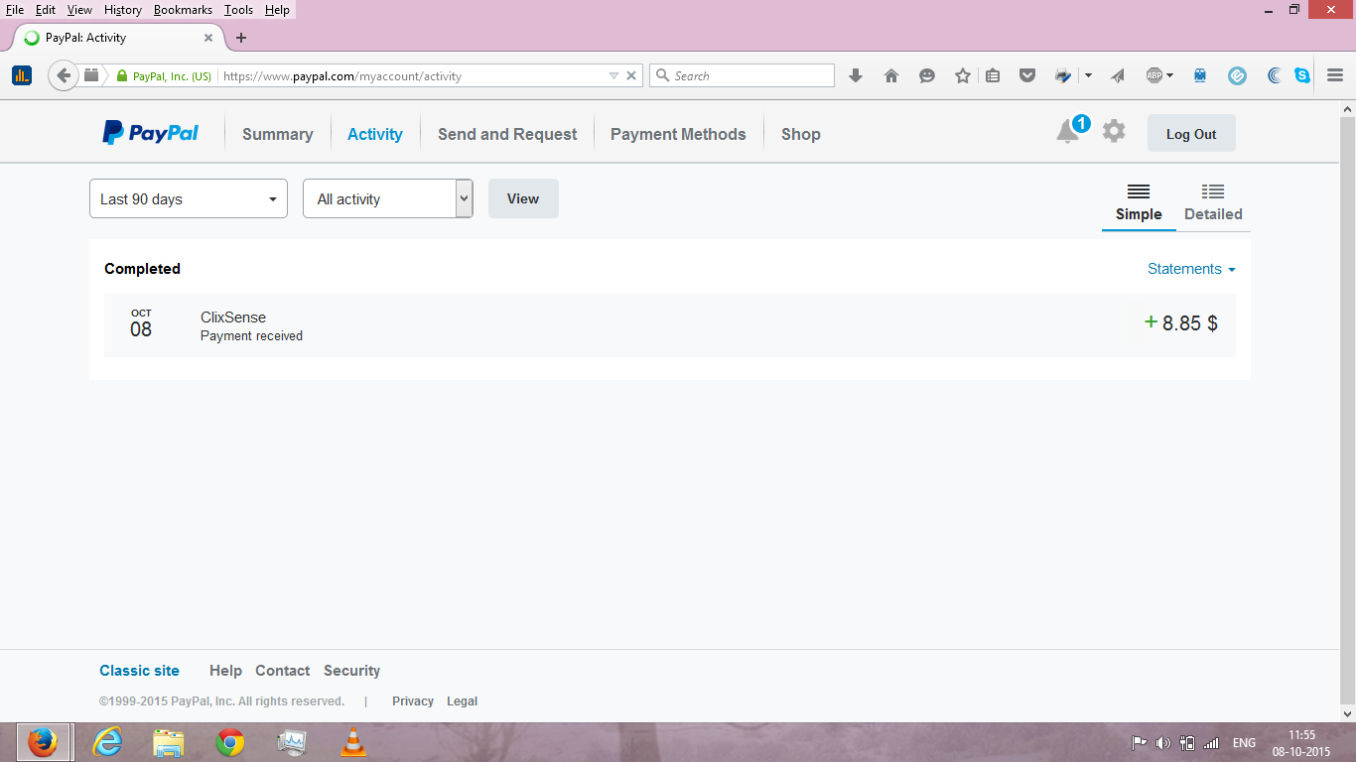Click the network signal tray icon

[x=1211, y=743]
